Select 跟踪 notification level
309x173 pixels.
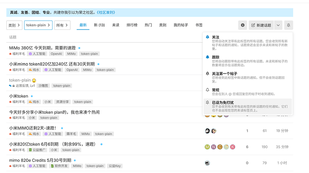(x=248, y=61)
